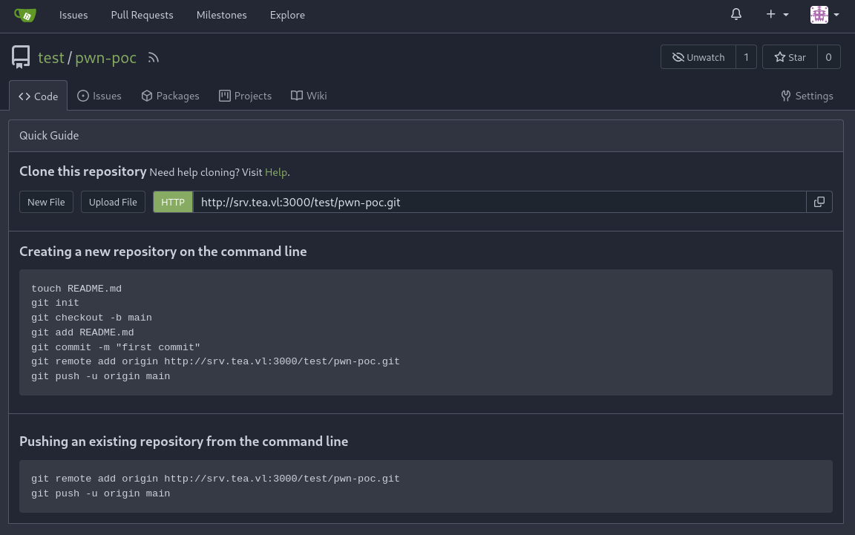Click the watchers count 1
Viewport: 855px width, 535px height.
(x=746, y=56)
